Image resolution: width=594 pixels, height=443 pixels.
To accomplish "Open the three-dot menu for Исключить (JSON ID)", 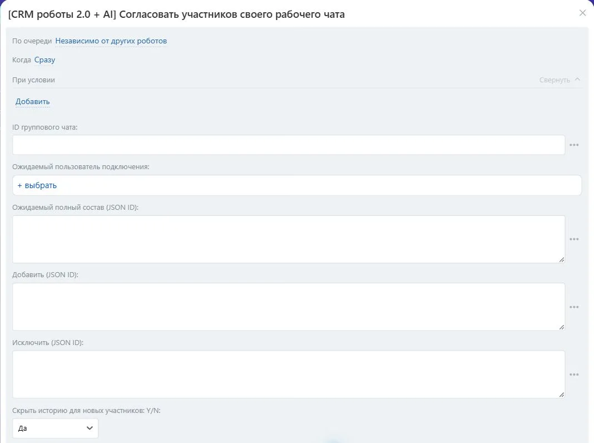I will 574,375.
